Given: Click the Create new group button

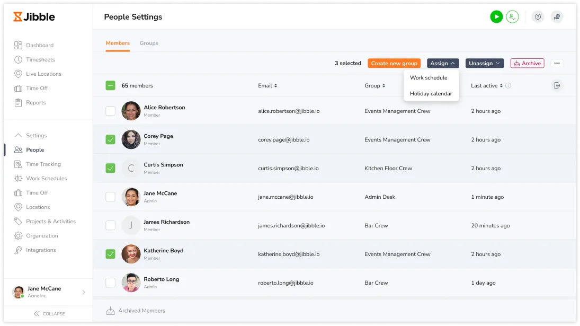Looking at the screenshot, I should click(x=394, y=64).
